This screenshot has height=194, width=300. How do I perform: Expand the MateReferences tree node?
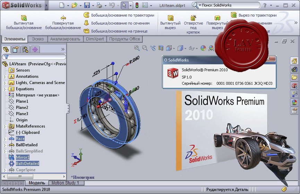coord(5,127)
